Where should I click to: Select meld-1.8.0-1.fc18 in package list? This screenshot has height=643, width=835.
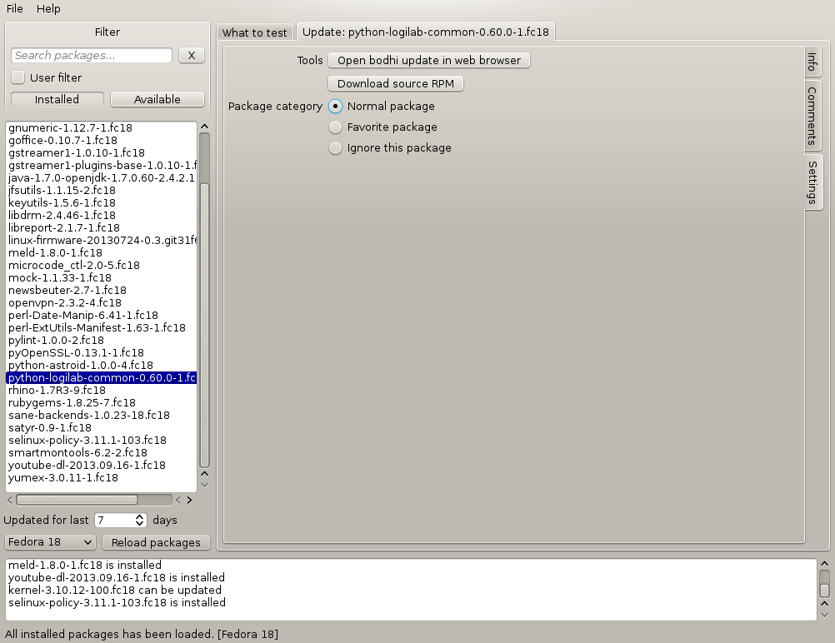click(101, 253)
